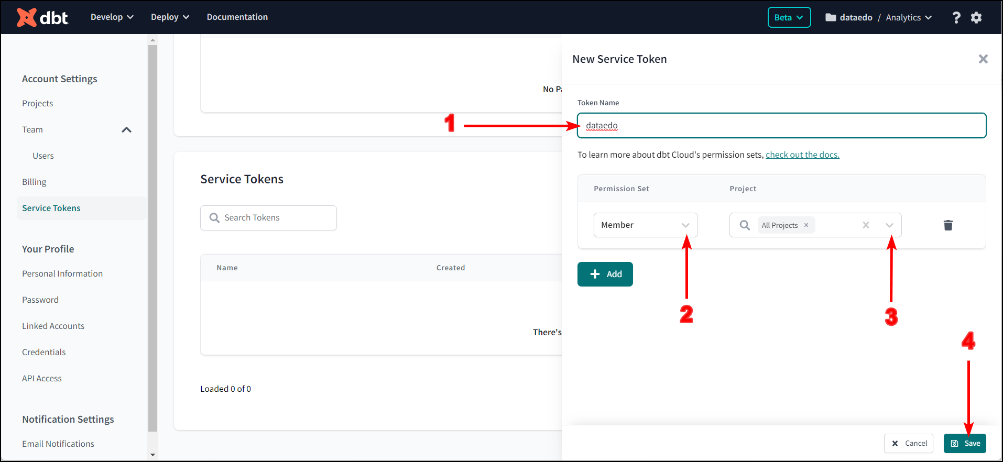Open the help question mark icon
The height and width of the screenshot is (462, 1003).
click(956, 17)
